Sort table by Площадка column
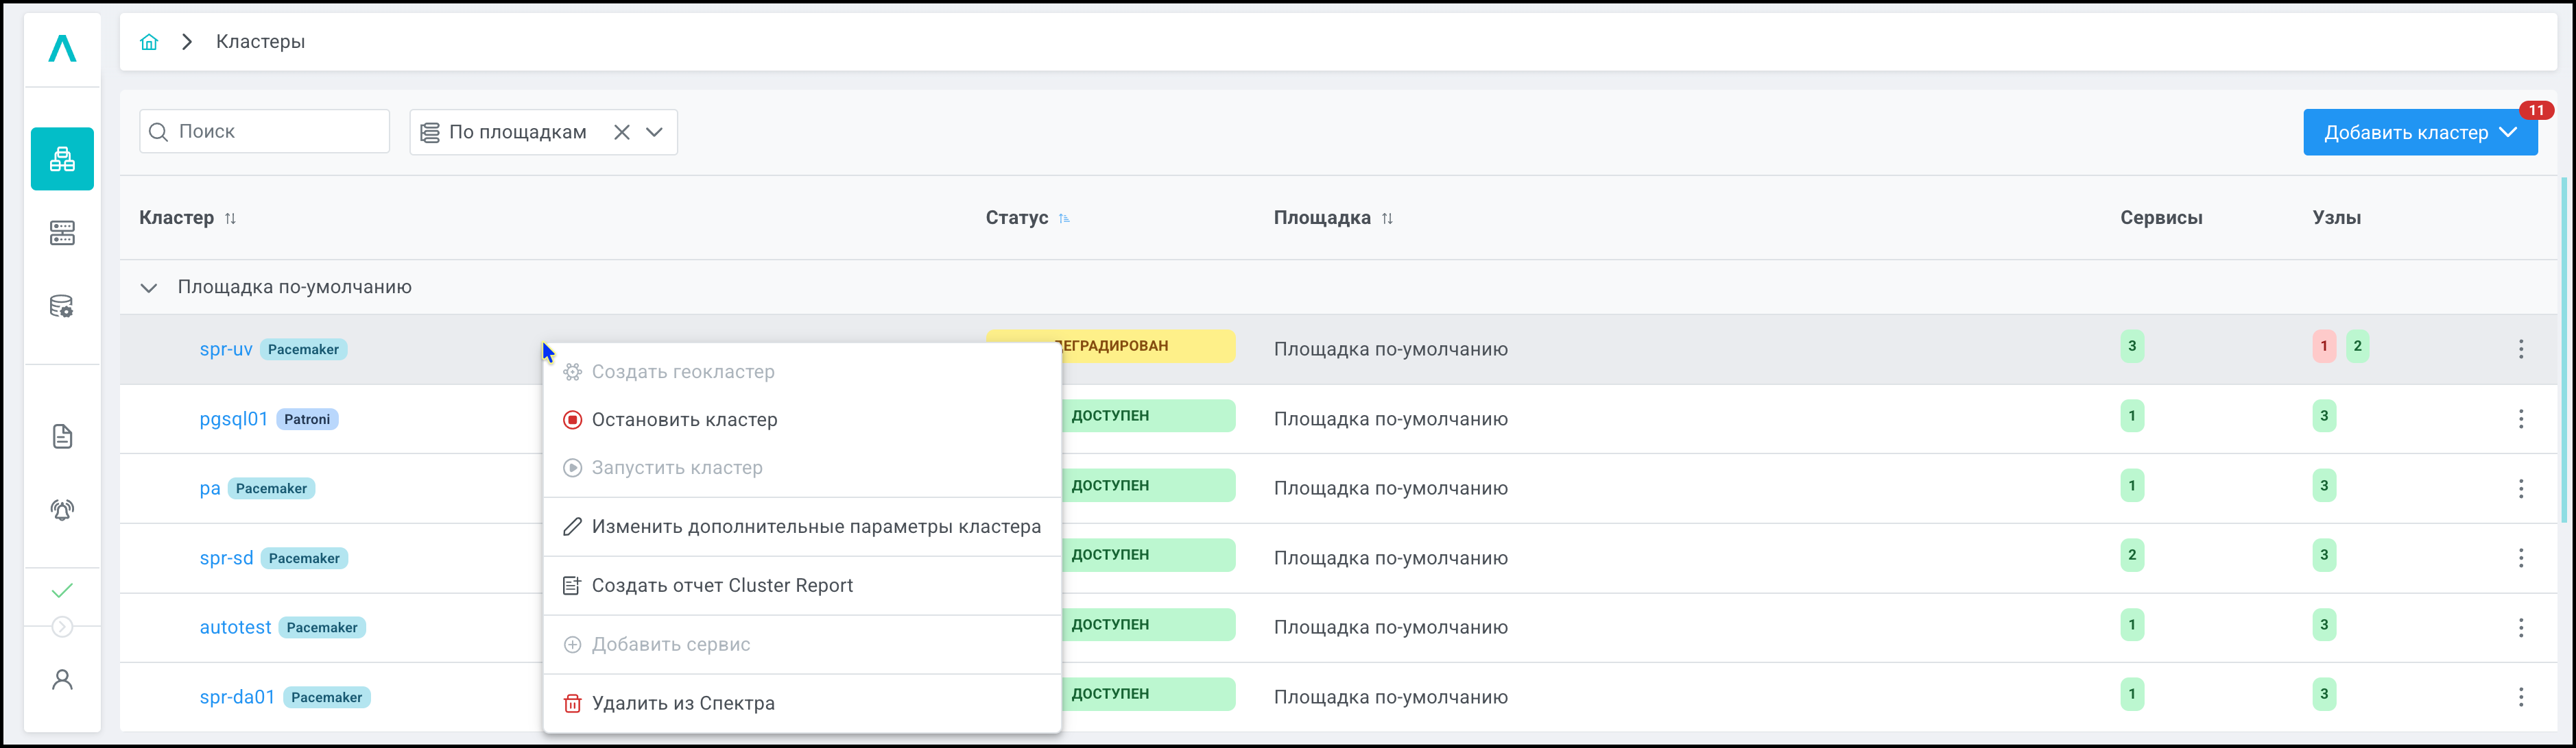This screenshot has width=2576, height=748. click(x=1387, y=218)
